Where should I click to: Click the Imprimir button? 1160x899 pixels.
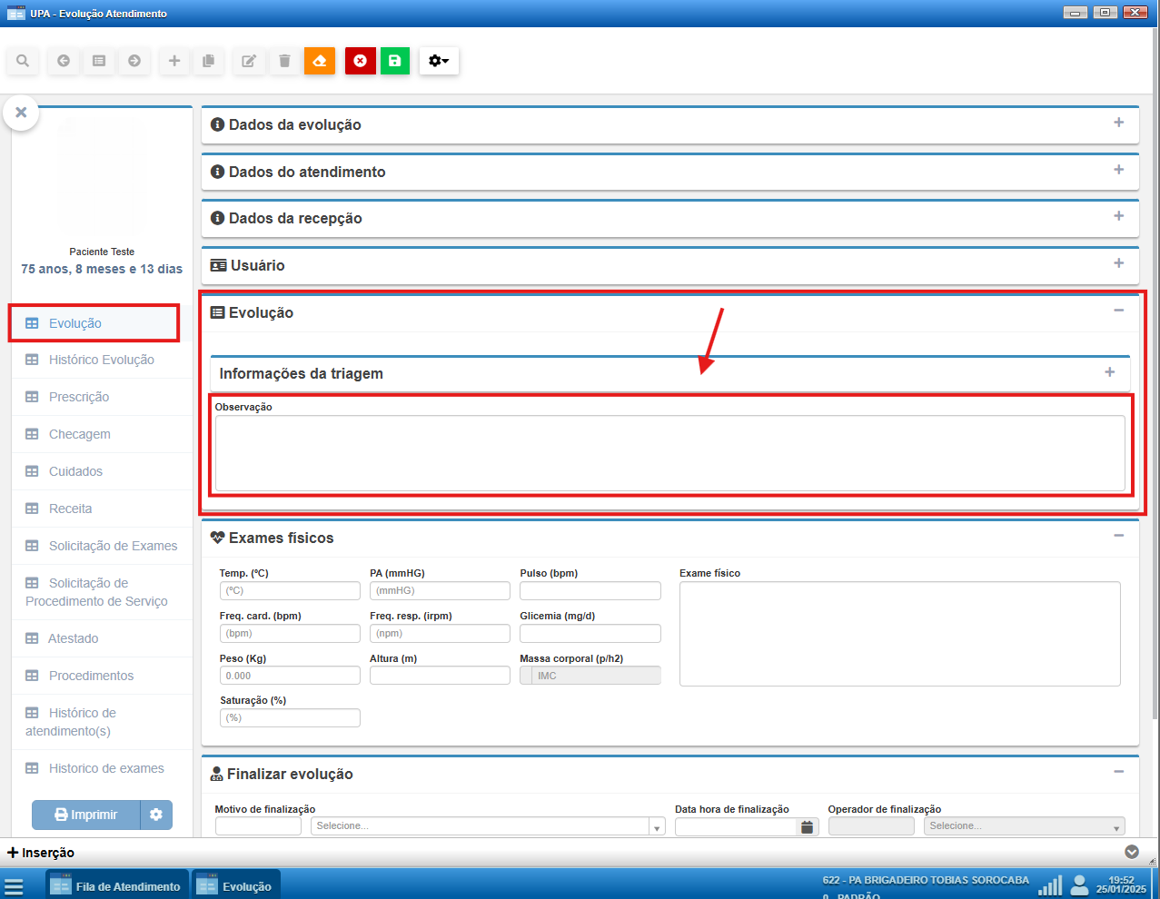click(x=86, y=815)
